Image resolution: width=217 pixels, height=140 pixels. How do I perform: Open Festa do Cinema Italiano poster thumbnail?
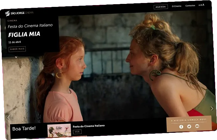(x=59, y=130)
